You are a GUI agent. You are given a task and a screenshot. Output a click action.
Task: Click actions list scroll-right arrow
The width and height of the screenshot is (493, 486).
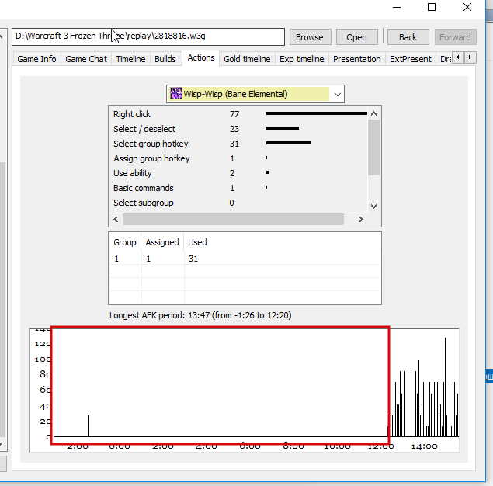(361, 219)
